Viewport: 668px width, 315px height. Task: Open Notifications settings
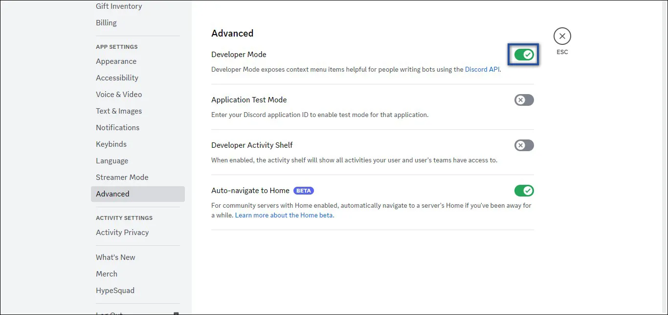tap(117, 127)
